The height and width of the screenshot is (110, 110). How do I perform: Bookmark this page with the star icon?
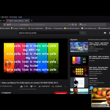coord(76,24)
